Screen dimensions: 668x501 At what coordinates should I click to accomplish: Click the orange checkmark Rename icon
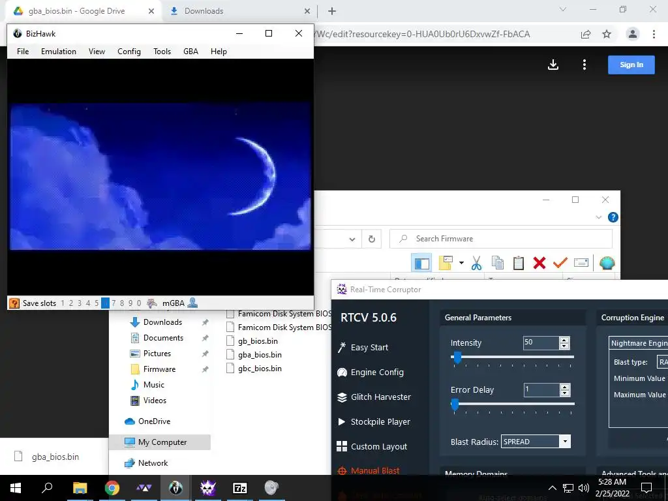[560, 263]
